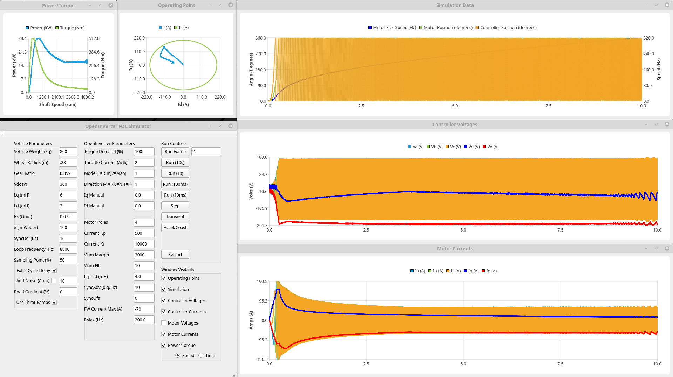The width and height of the screenshot is (673, 377).
Task: Enable the Add Noise checkbox
Action: (54, 280)
